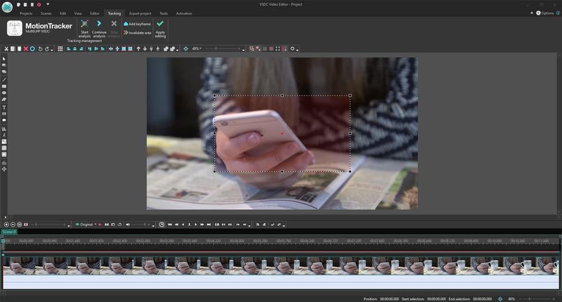Expand the Options menu at top right
This screenshot has height=302, width=562.
coord(545,12)
